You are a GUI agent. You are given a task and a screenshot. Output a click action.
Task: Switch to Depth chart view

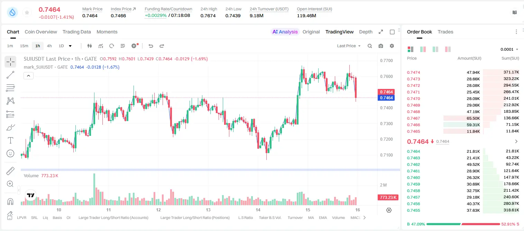click(366, 32)
